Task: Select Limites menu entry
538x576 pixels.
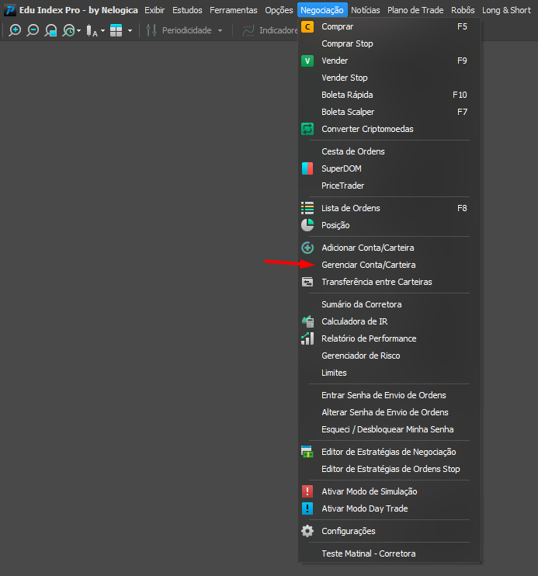Action: click(390, 373)
